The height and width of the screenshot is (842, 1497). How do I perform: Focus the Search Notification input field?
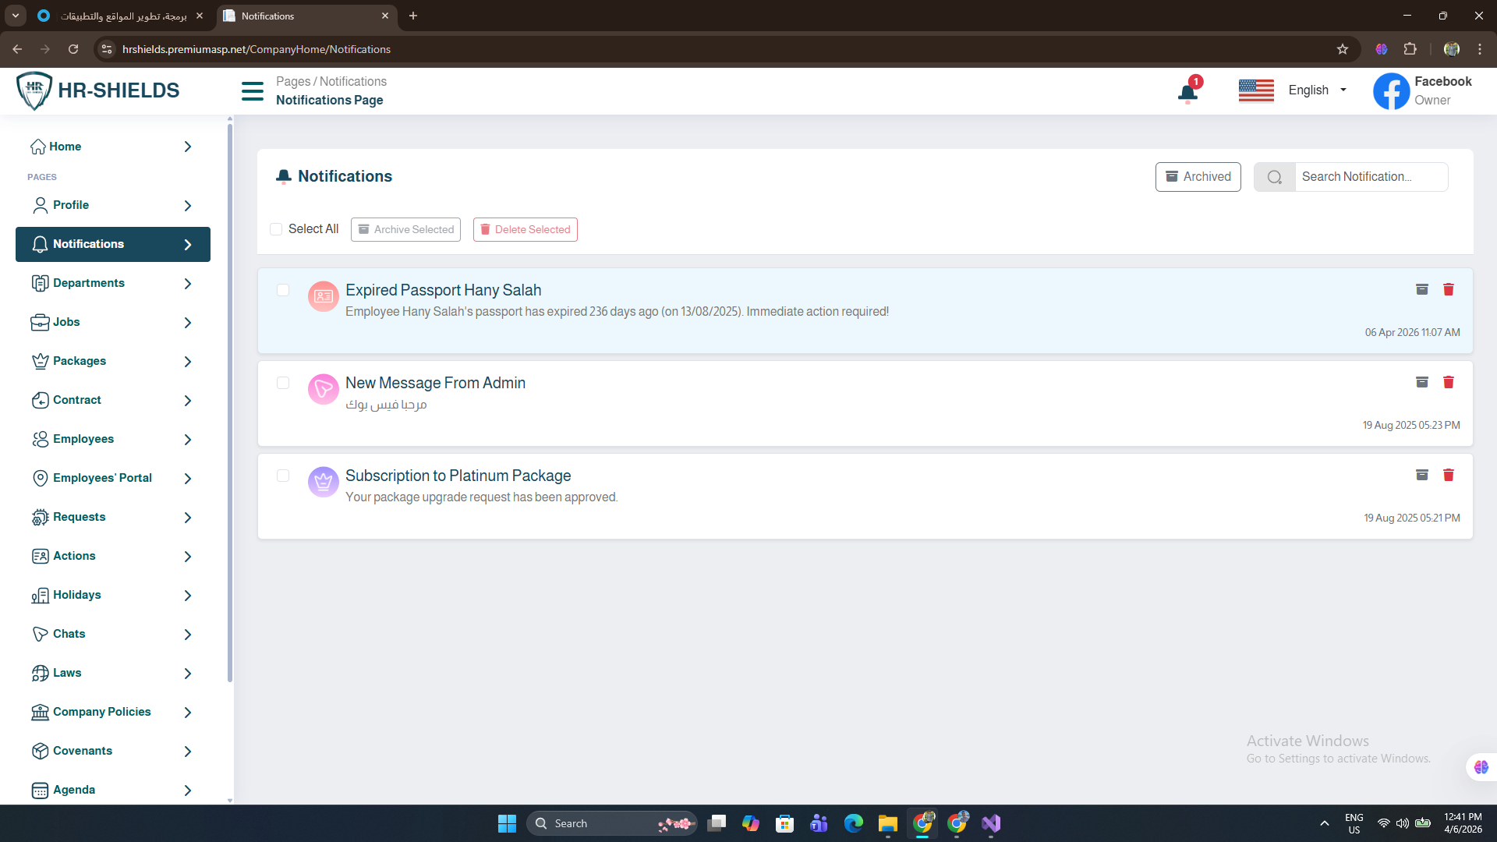1369,177
